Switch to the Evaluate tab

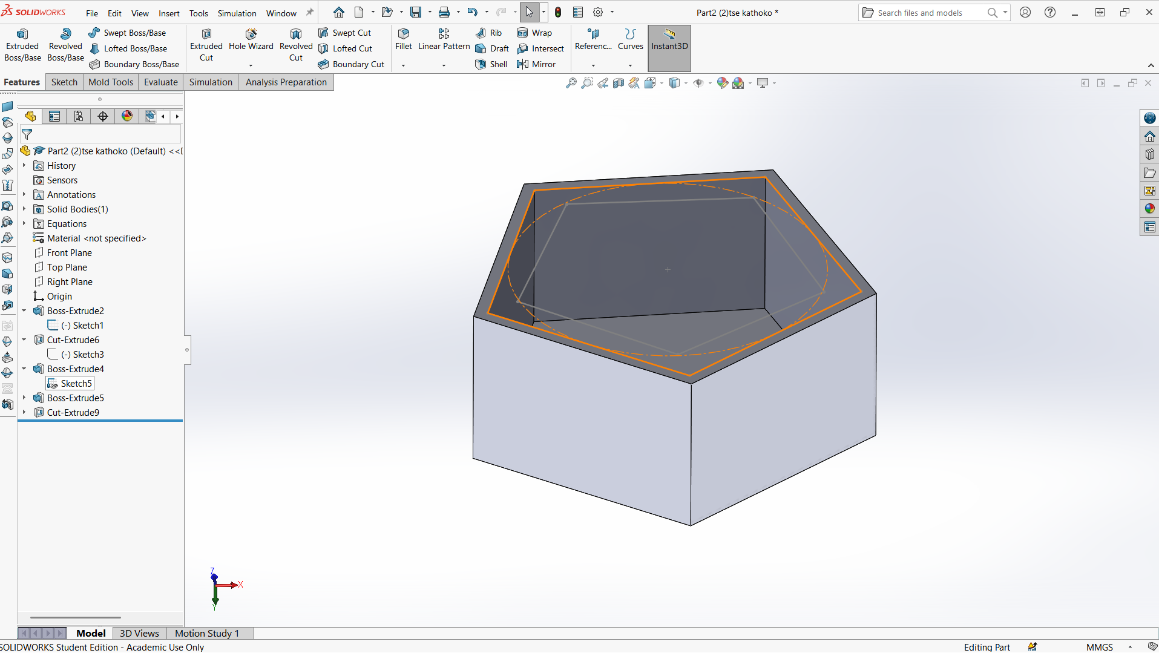[x=161, y=82]
